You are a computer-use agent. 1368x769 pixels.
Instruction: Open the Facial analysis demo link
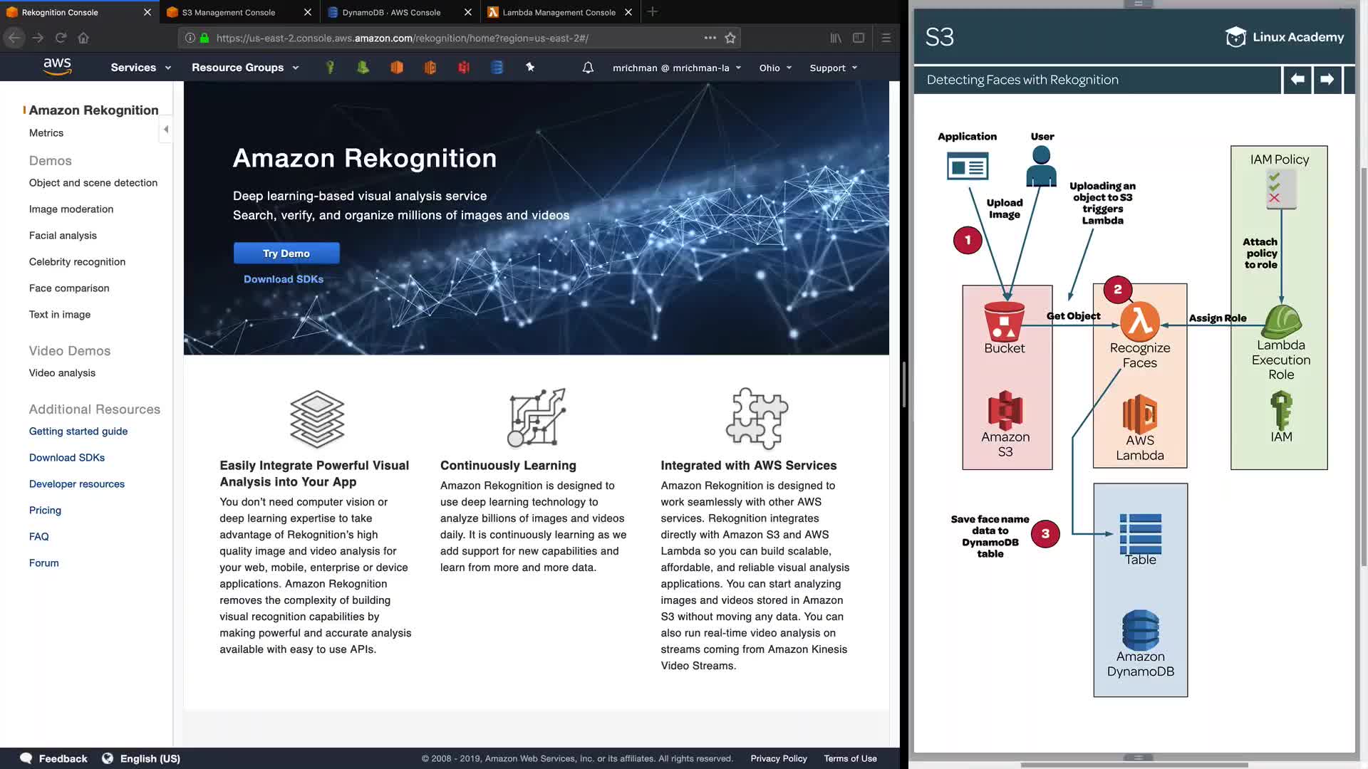click(63, 236)
